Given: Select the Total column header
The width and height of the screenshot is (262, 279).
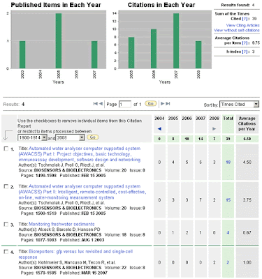Looking at the screenshot, I should (228, 119).
